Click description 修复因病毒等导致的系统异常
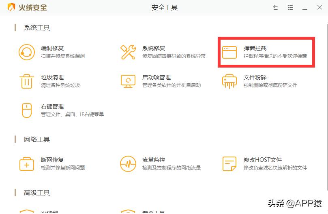Viewport: 328px width, 214px height. (174, 56)
